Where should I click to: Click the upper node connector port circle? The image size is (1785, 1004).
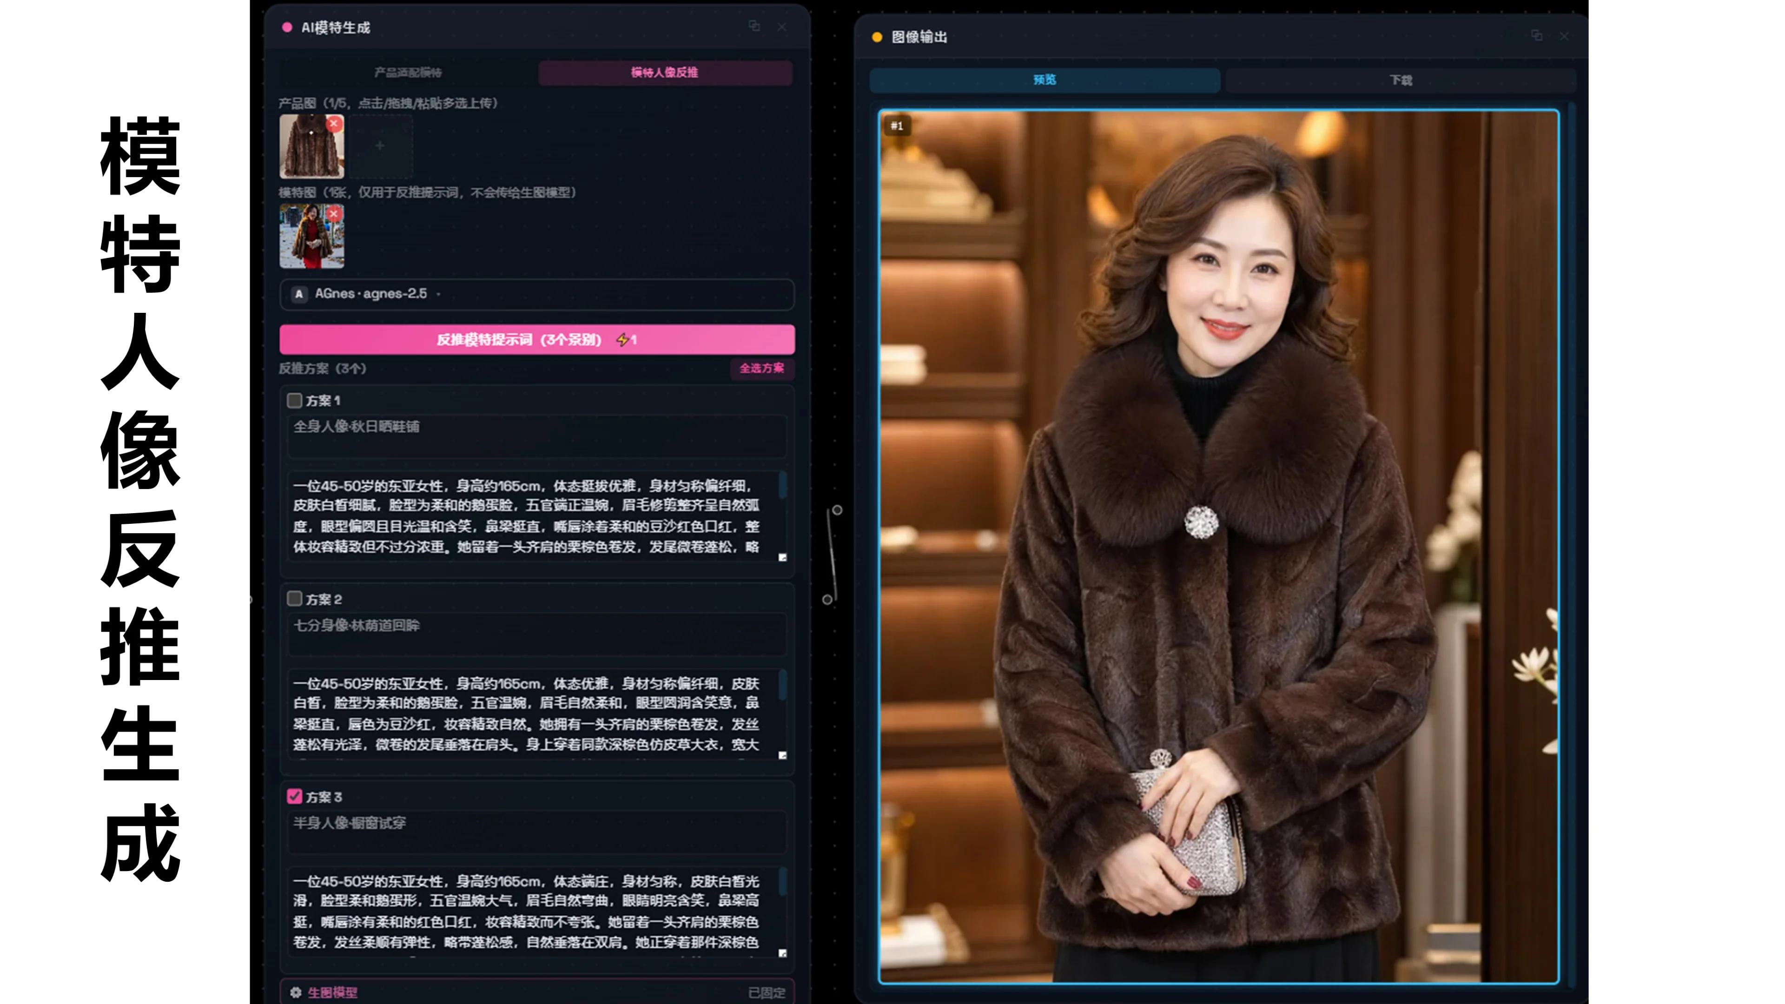click(x=837, y=510)
